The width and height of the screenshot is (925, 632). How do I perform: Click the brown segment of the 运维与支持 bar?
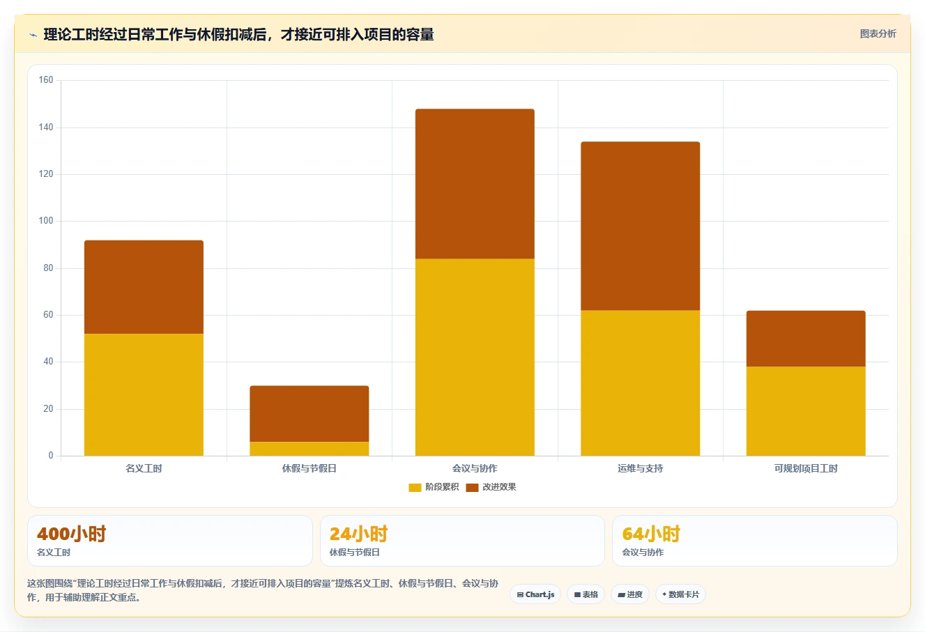coord(640,226)
